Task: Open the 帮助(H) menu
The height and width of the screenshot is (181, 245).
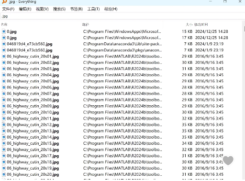Action: click(111, 9)
